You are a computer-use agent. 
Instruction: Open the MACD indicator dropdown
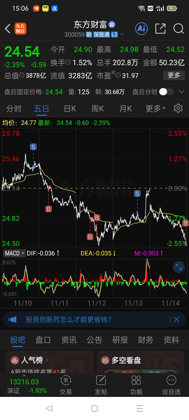point(14,253)
